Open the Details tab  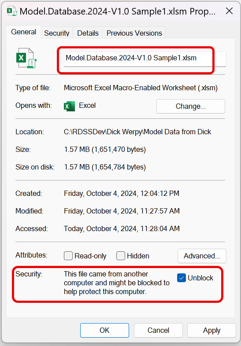point(88,33)
